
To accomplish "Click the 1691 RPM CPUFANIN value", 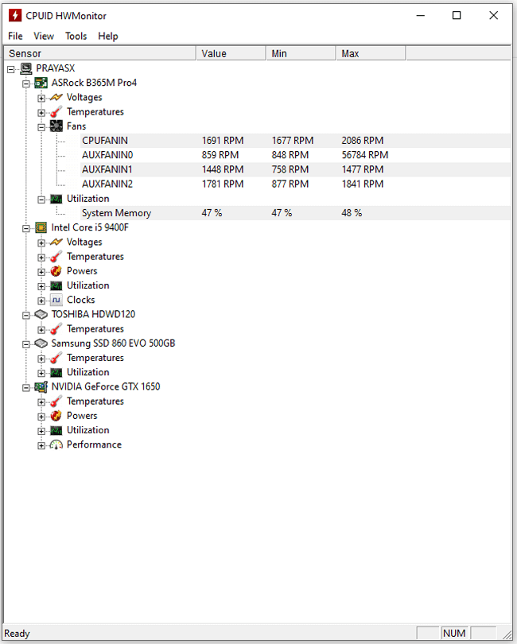I will tap(223, 141).
